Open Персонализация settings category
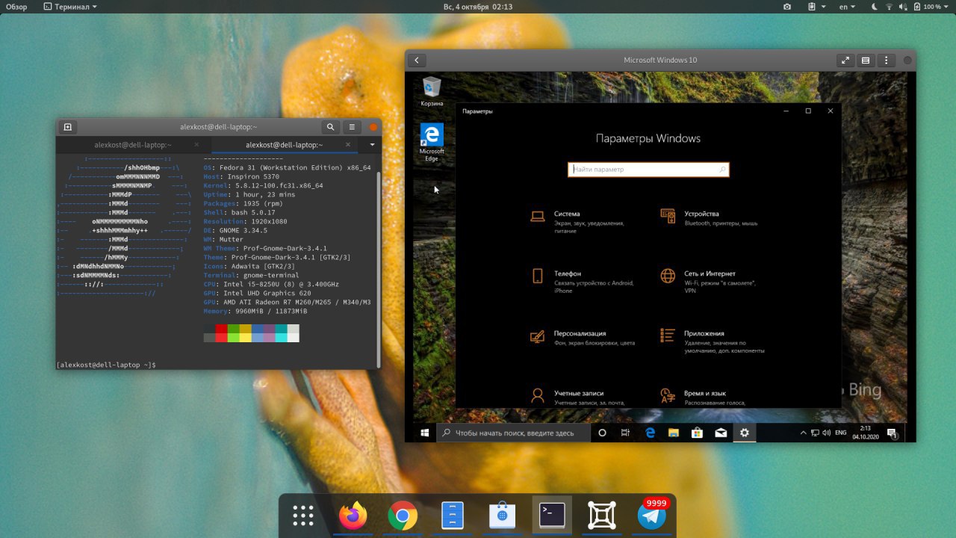956x538 pixels. point(583,338)
